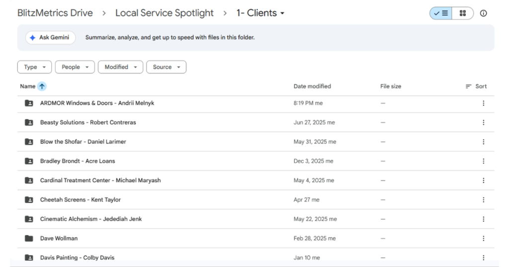Click shared folder icon for ARDMOR Windows & Doors
This screenshot has height=267, width=509.
point(29,103)
